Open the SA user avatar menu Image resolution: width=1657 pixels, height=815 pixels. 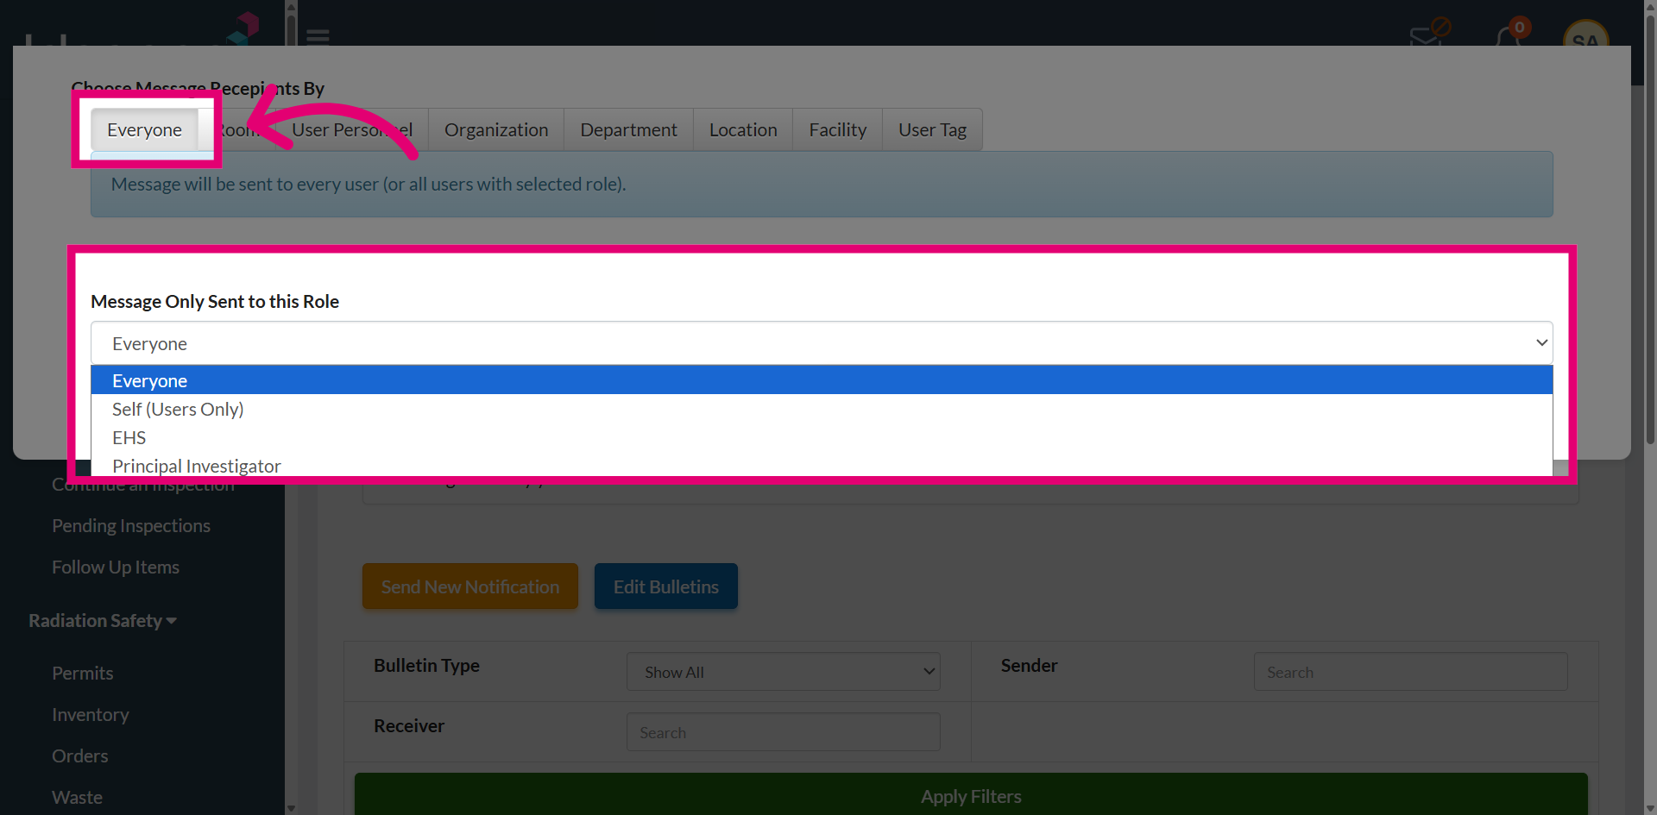click(x=1585, y=34)
